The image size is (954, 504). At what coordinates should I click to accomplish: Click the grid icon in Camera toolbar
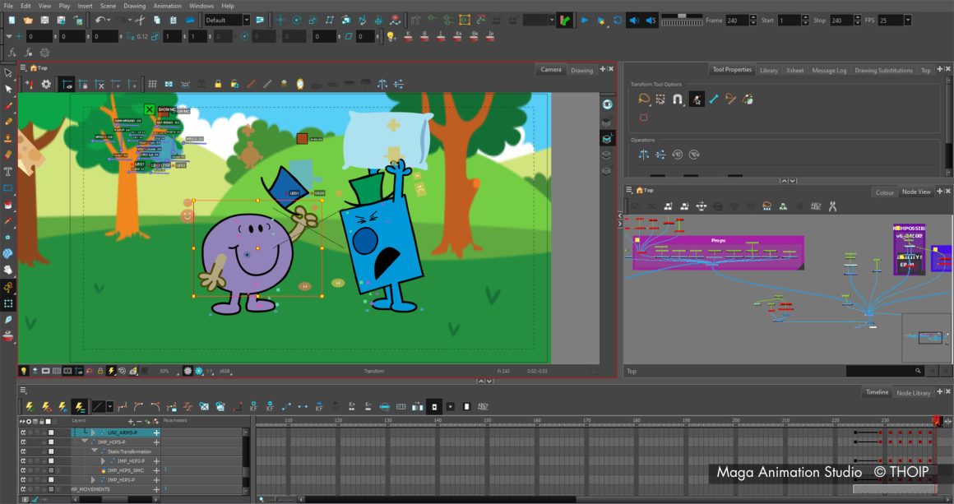tap(152, 85)
